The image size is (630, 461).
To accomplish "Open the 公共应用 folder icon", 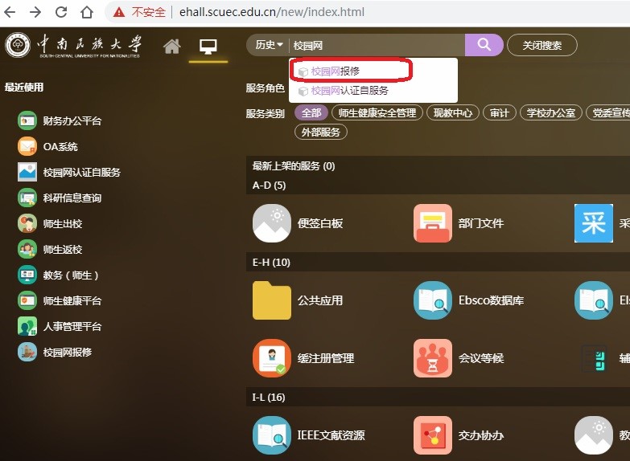I will tap(272, 300).
